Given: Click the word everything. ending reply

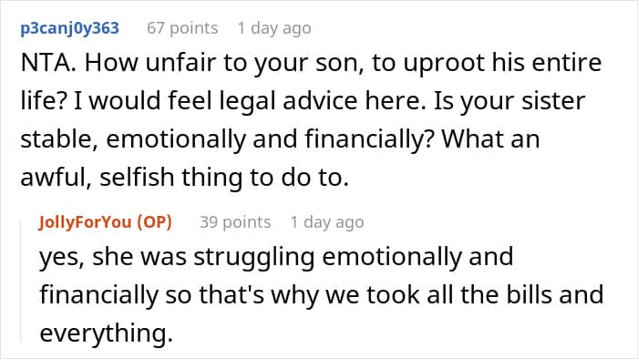Looking at the screenshot, I should click(x=107, y=333).
